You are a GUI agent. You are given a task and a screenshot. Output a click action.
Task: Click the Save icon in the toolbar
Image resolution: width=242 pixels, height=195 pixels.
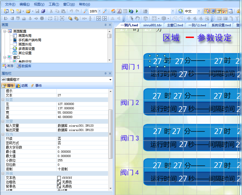(x=37, y=11)
